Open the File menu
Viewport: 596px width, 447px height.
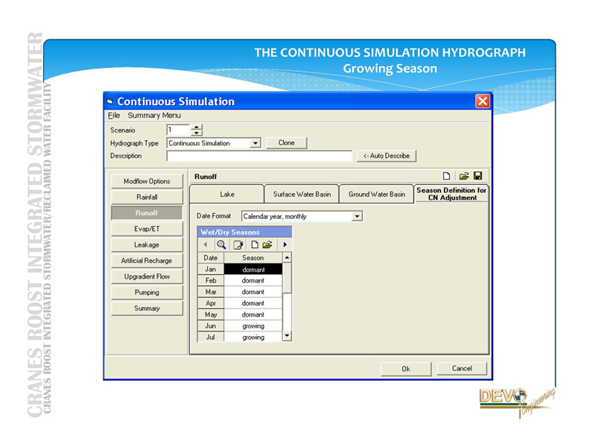point(114,115)
